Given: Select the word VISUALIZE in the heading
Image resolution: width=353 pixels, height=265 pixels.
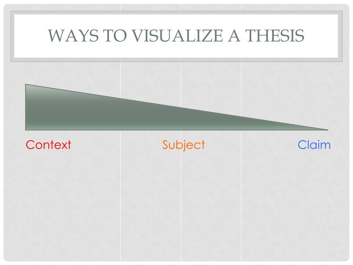Looking at the screenshot, I should point(177,36).
